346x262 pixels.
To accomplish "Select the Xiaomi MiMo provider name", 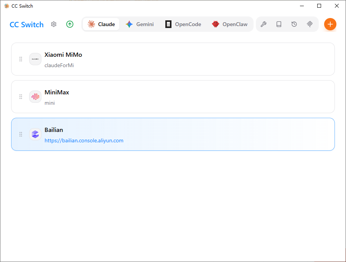I will pyautogui.click(x=63, y=54).
